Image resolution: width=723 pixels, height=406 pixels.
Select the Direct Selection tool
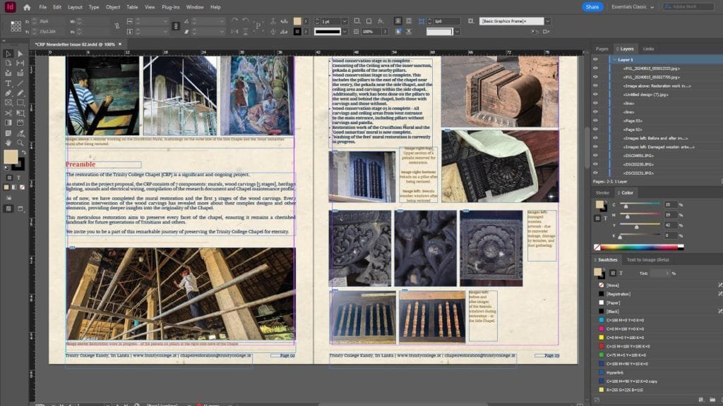19,54
